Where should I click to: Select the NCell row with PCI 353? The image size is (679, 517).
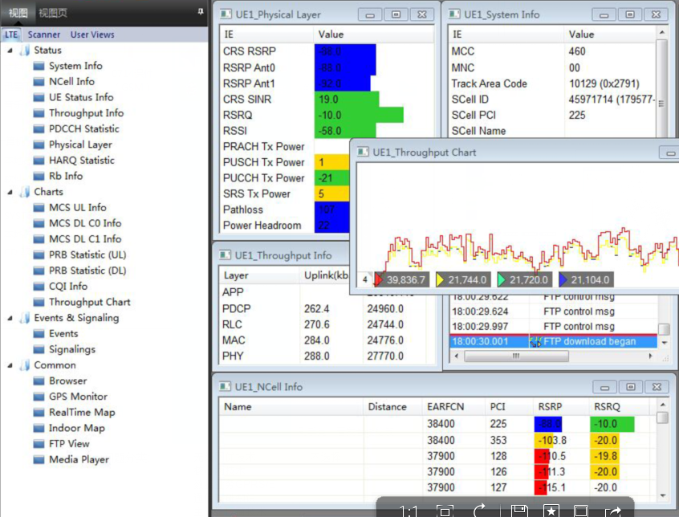[x=437, y=441]
